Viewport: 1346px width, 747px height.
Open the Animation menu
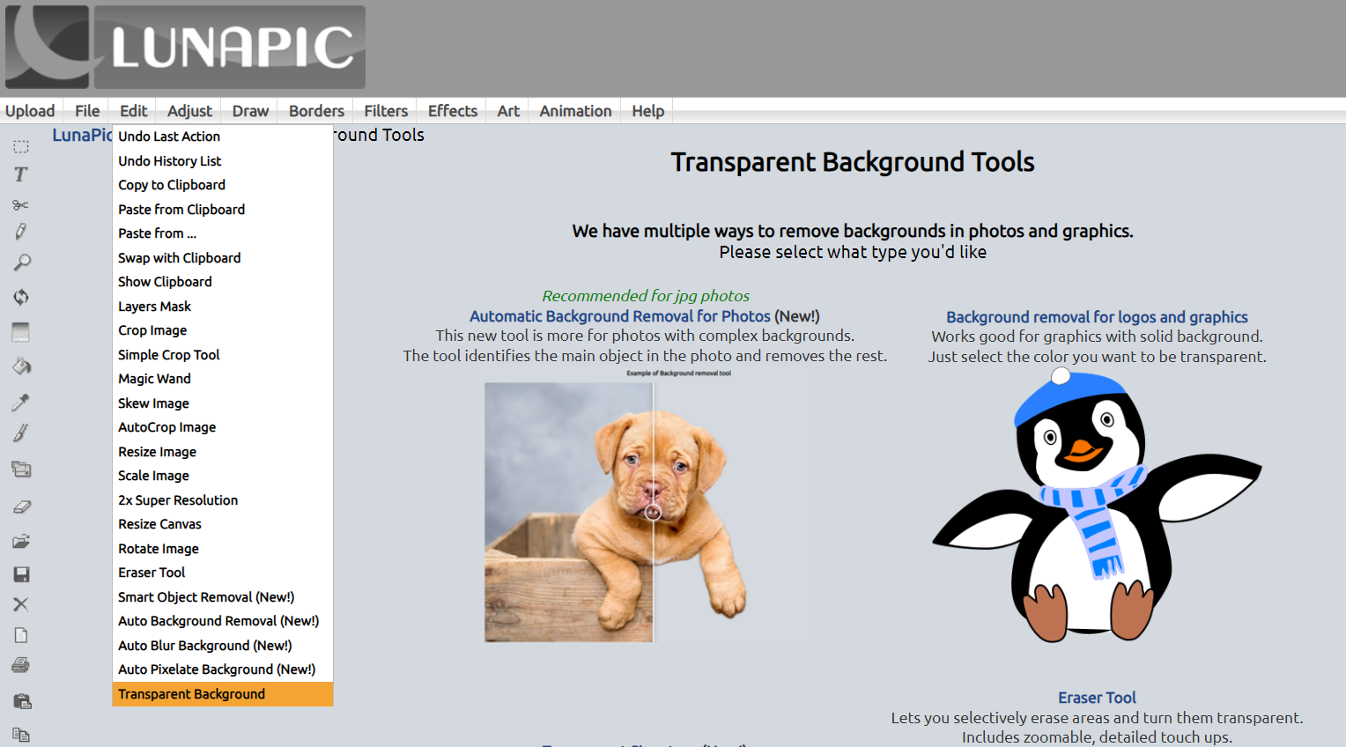[575, 111]
